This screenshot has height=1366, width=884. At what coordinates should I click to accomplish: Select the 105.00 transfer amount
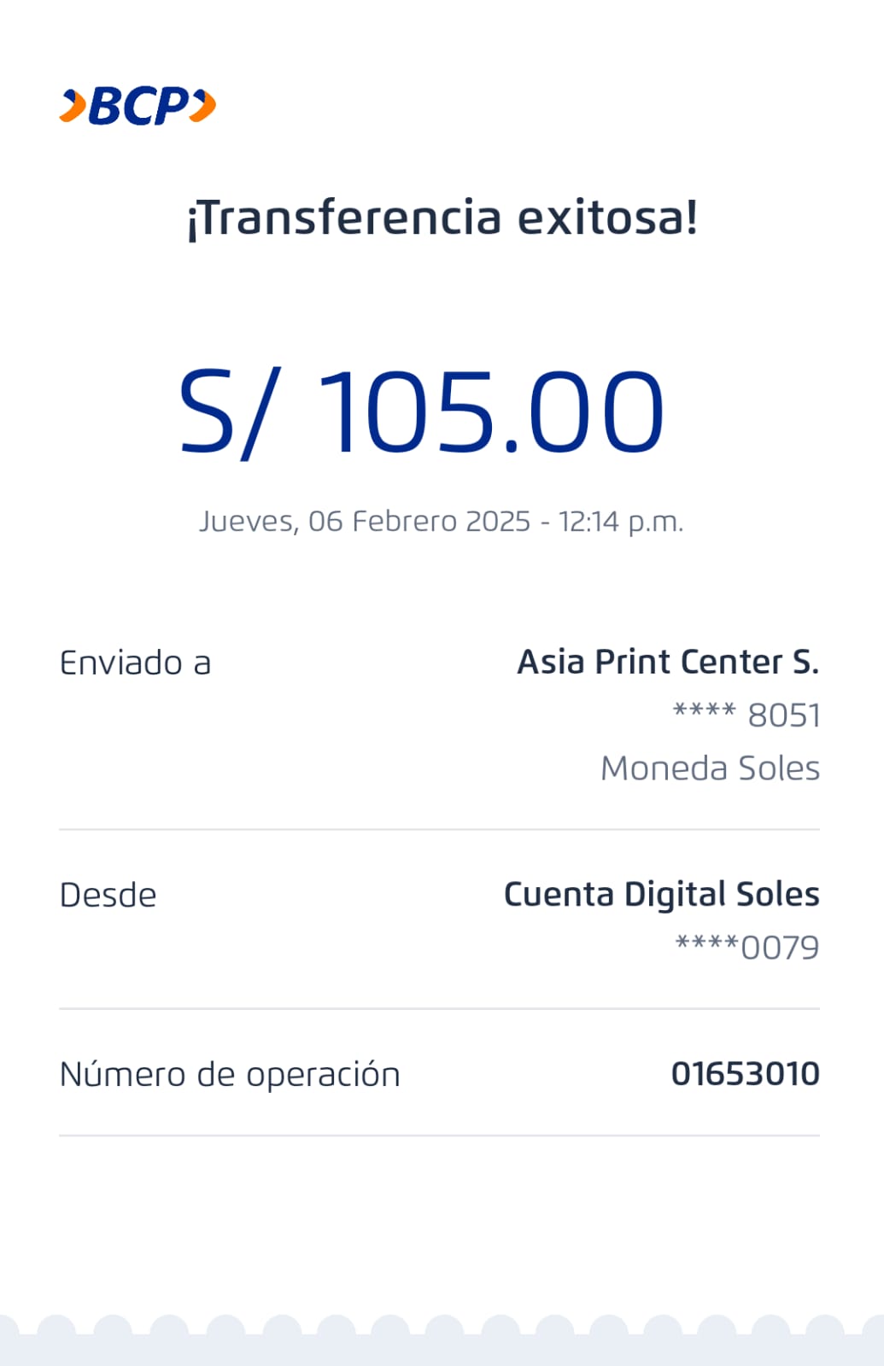coord(491,412)
